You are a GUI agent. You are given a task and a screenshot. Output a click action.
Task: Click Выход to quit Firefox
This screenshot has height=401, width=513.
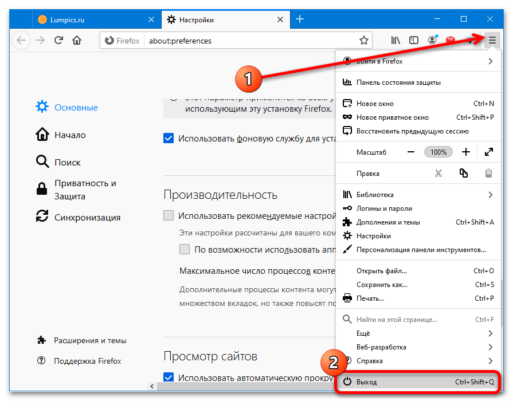point(418,382)
